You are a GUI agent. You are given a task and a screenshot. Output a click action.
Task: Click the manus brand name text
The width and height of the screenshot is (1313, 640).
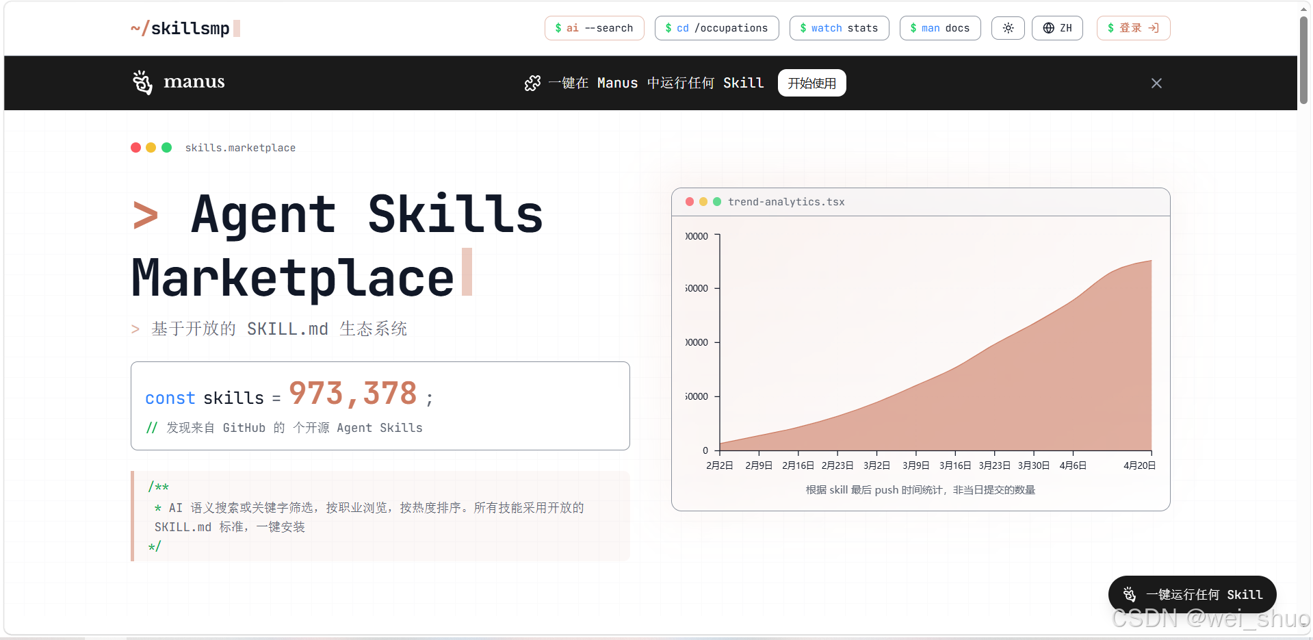click(194, 82)
